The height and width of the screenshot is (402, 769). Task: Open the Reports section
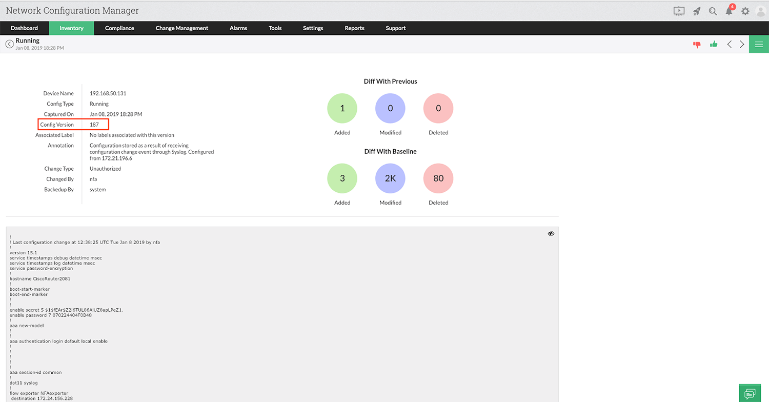(x=354, y=28)
